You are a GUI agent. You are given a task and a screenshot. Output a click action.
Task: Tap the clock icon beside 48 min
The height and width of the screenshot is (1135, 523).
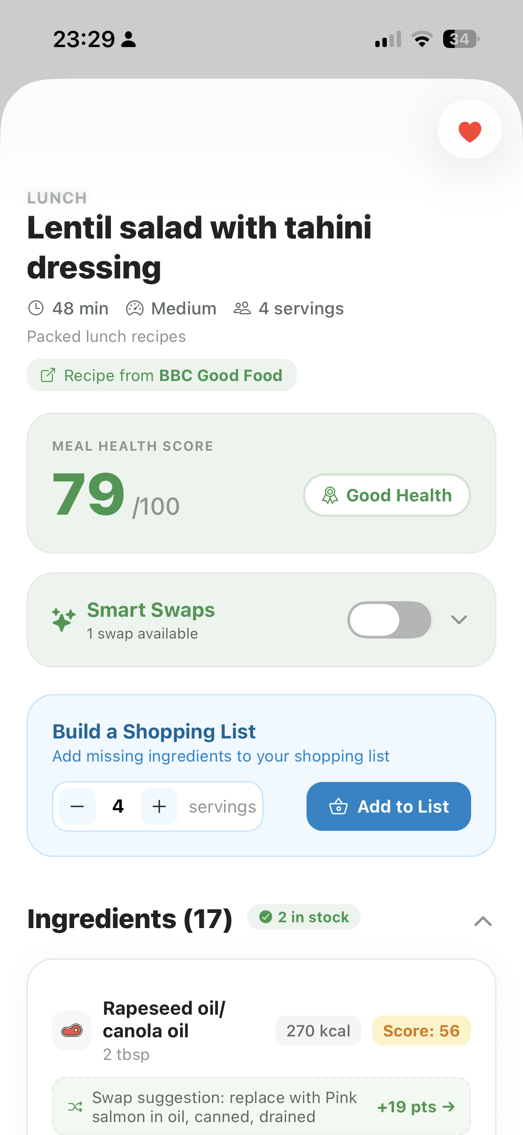(36, 308)
